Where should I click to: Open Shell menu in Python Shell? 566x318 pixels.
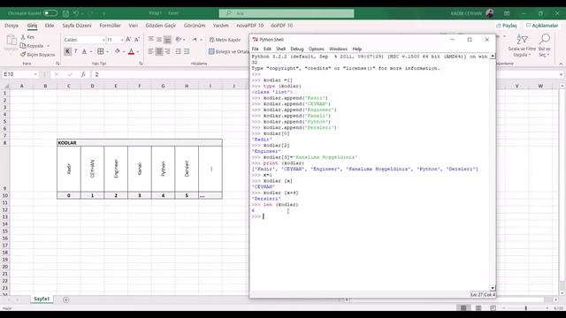click(x=280, y=49)
